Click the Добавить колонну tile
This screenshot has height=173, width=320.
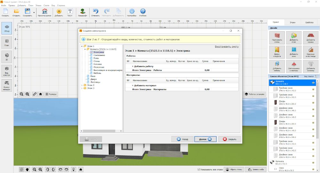311,66
